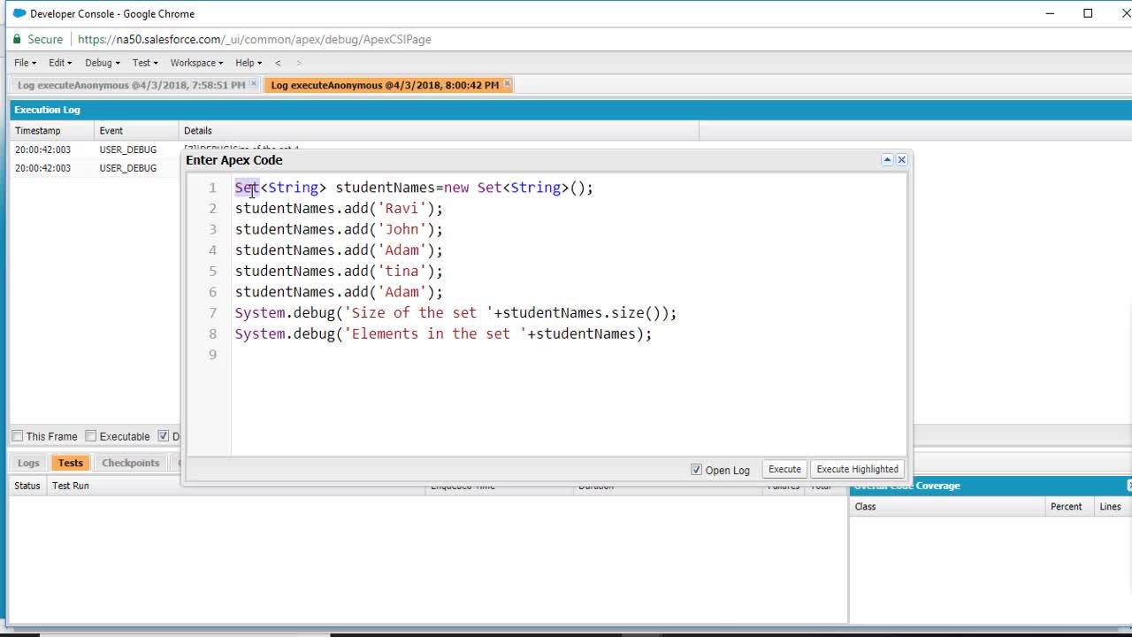Enable the This Frame checkbox
Viewport: 1132px width, 637px height.
[17, 436]
